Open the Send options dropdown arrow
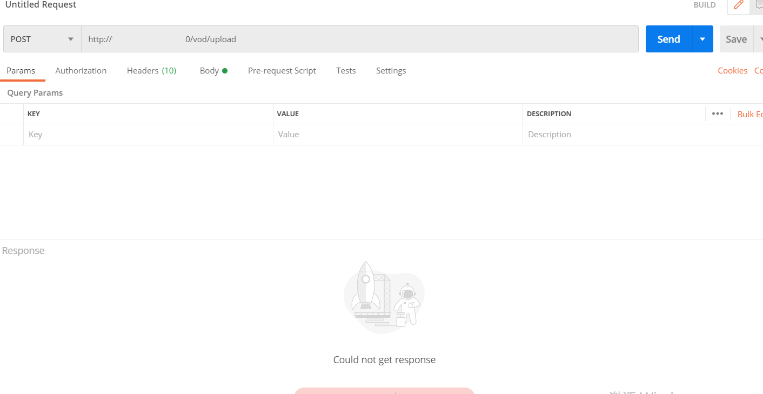The height and width of the screenshot is (394, 763). point(702,39)
